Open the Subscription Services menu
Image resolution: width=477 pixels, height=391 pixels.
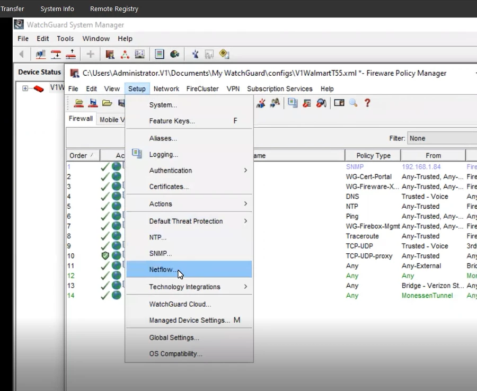[x=279, y=89]
